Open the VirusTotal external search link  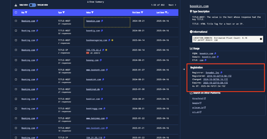(x=198, y=98)
